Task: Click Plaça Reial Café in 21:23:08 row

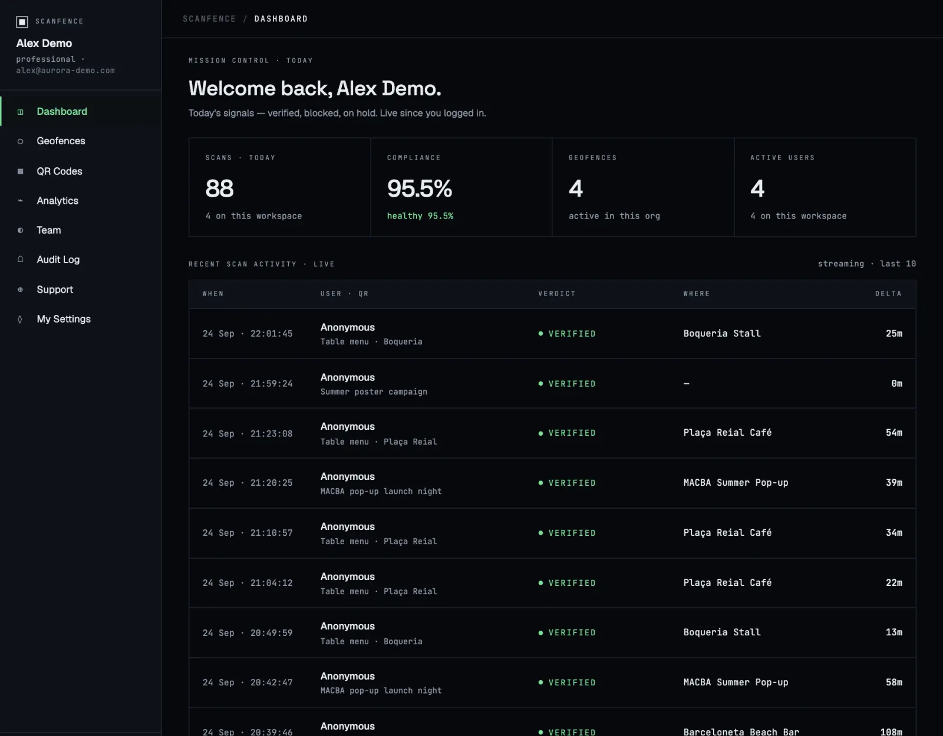Action: pyautogui.click(x=727, y=433)
